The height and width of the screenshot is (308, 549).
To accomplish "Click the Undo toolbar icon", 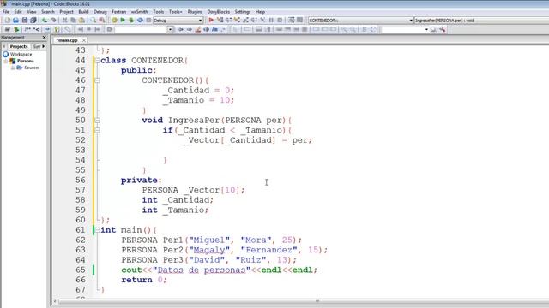I will [x=45, y=21].
